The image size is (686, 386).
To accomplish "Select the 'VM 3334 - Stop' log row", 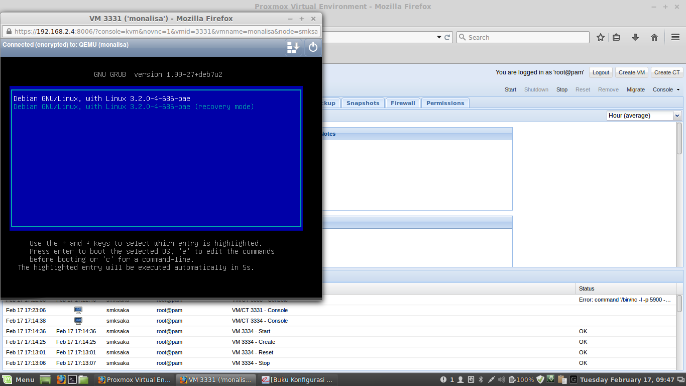I will click(339, 363).
